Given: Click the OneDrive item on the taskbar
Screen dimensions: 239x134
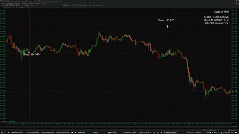Looking at the screenshot, I should [x=198, y=133].
